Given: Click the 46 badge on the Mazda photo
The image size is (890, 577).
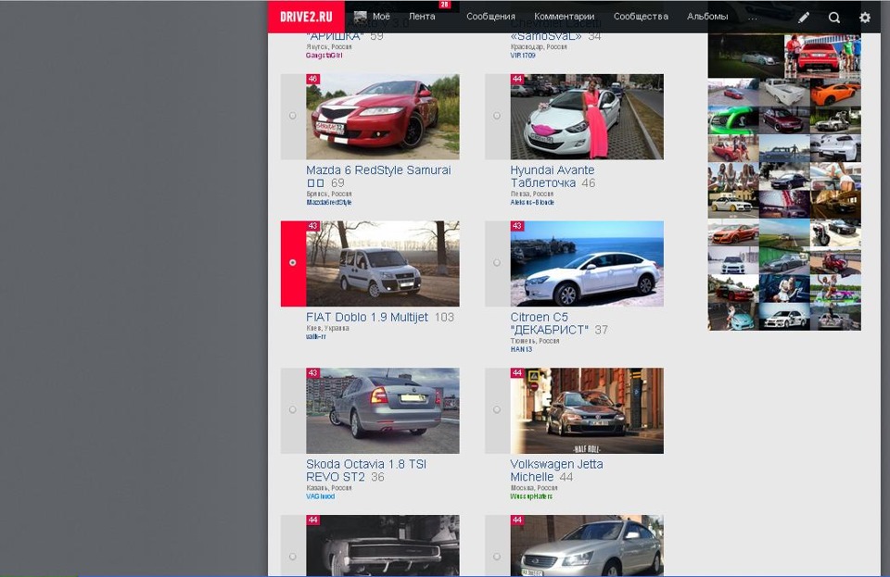Looking at the screenshot, I should pyautogui.click(x=312, y=79).
